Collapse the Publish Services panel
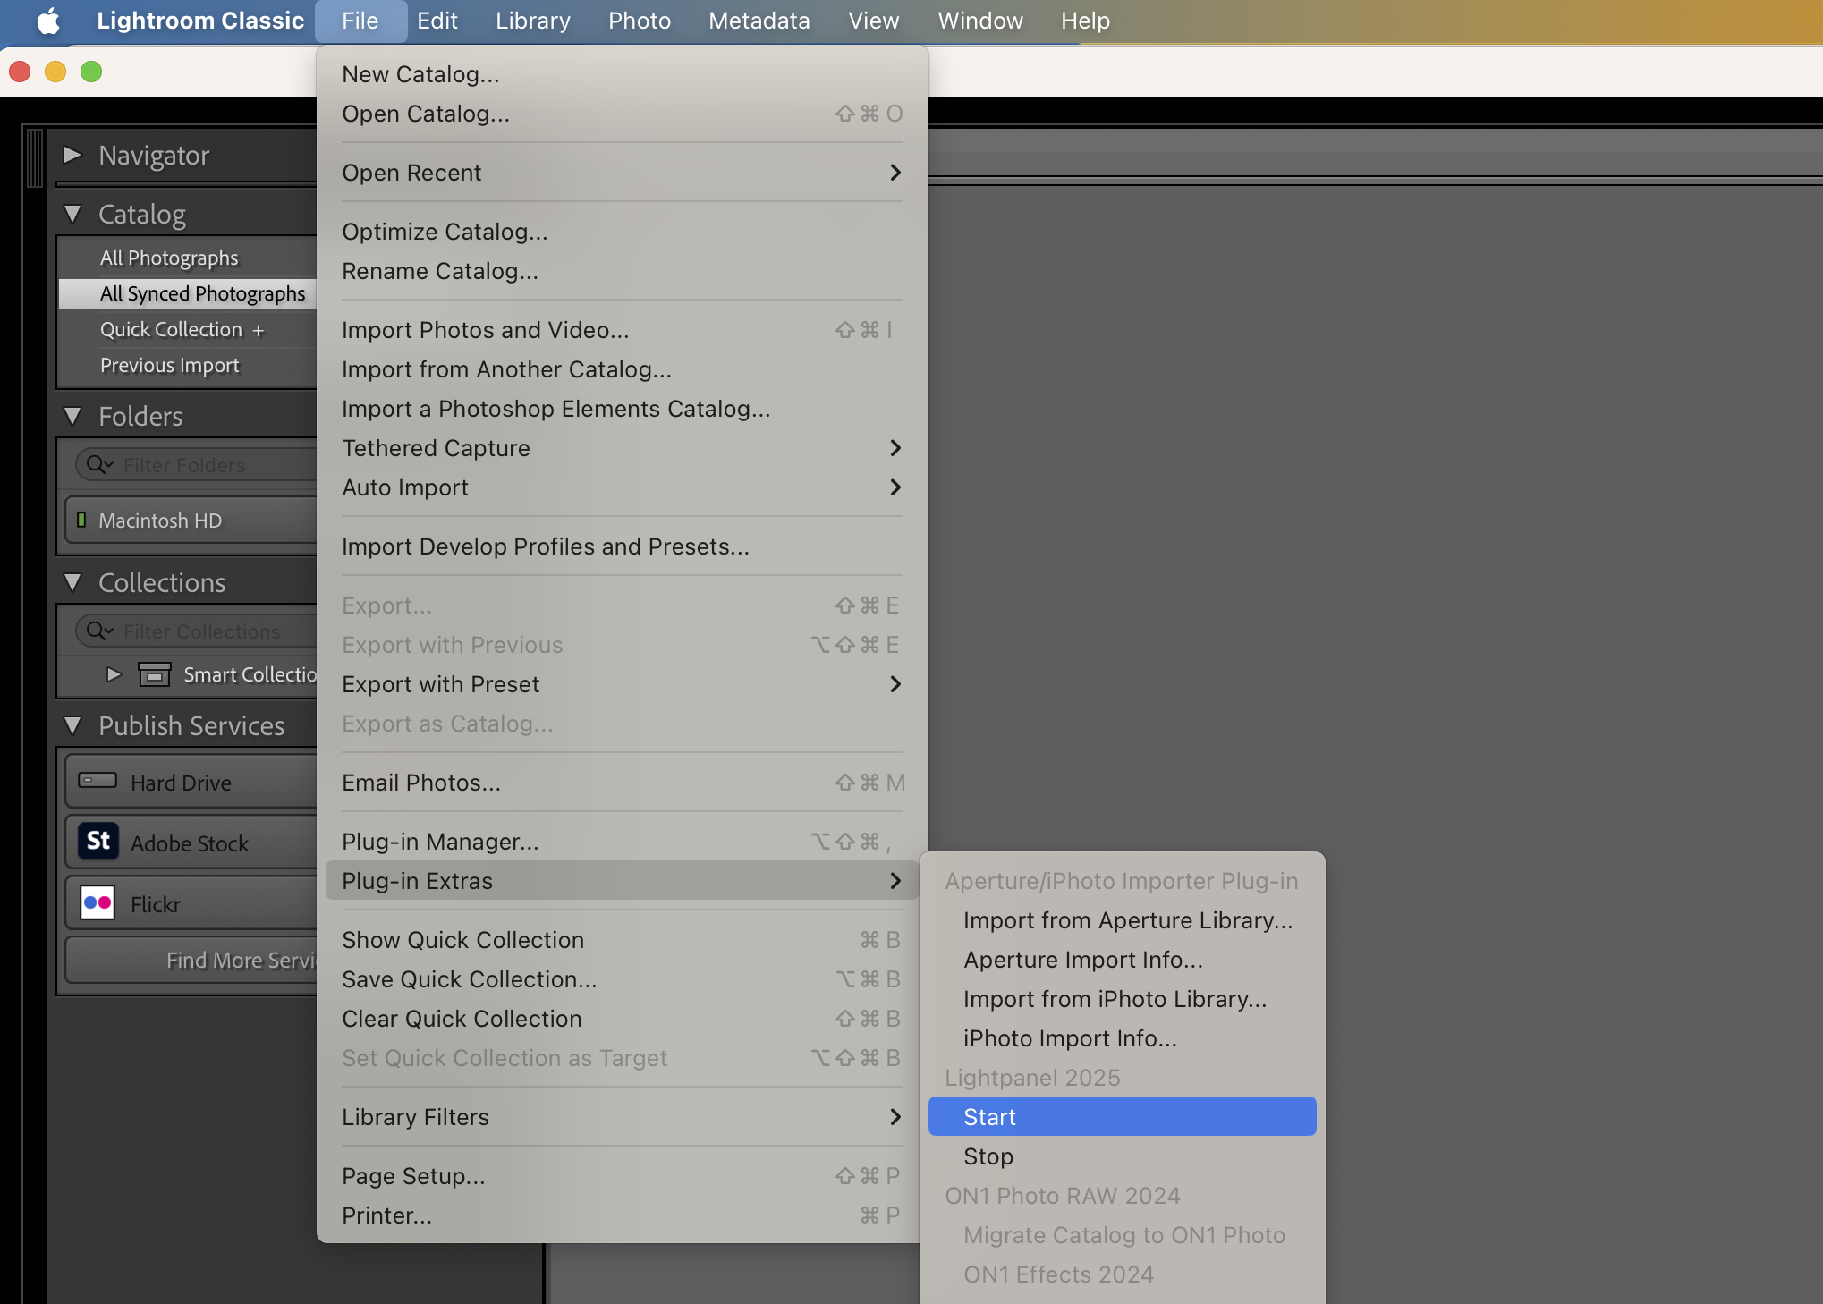 click(x=73, y=725)
